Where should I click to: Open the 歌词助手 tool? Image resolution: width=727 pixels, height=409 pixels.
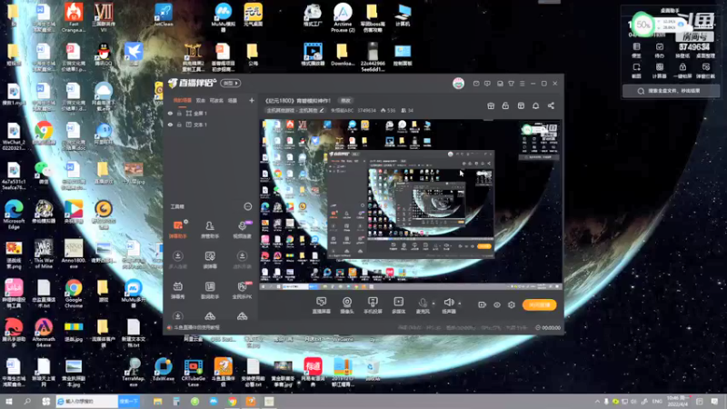click(x=210, y=290)
